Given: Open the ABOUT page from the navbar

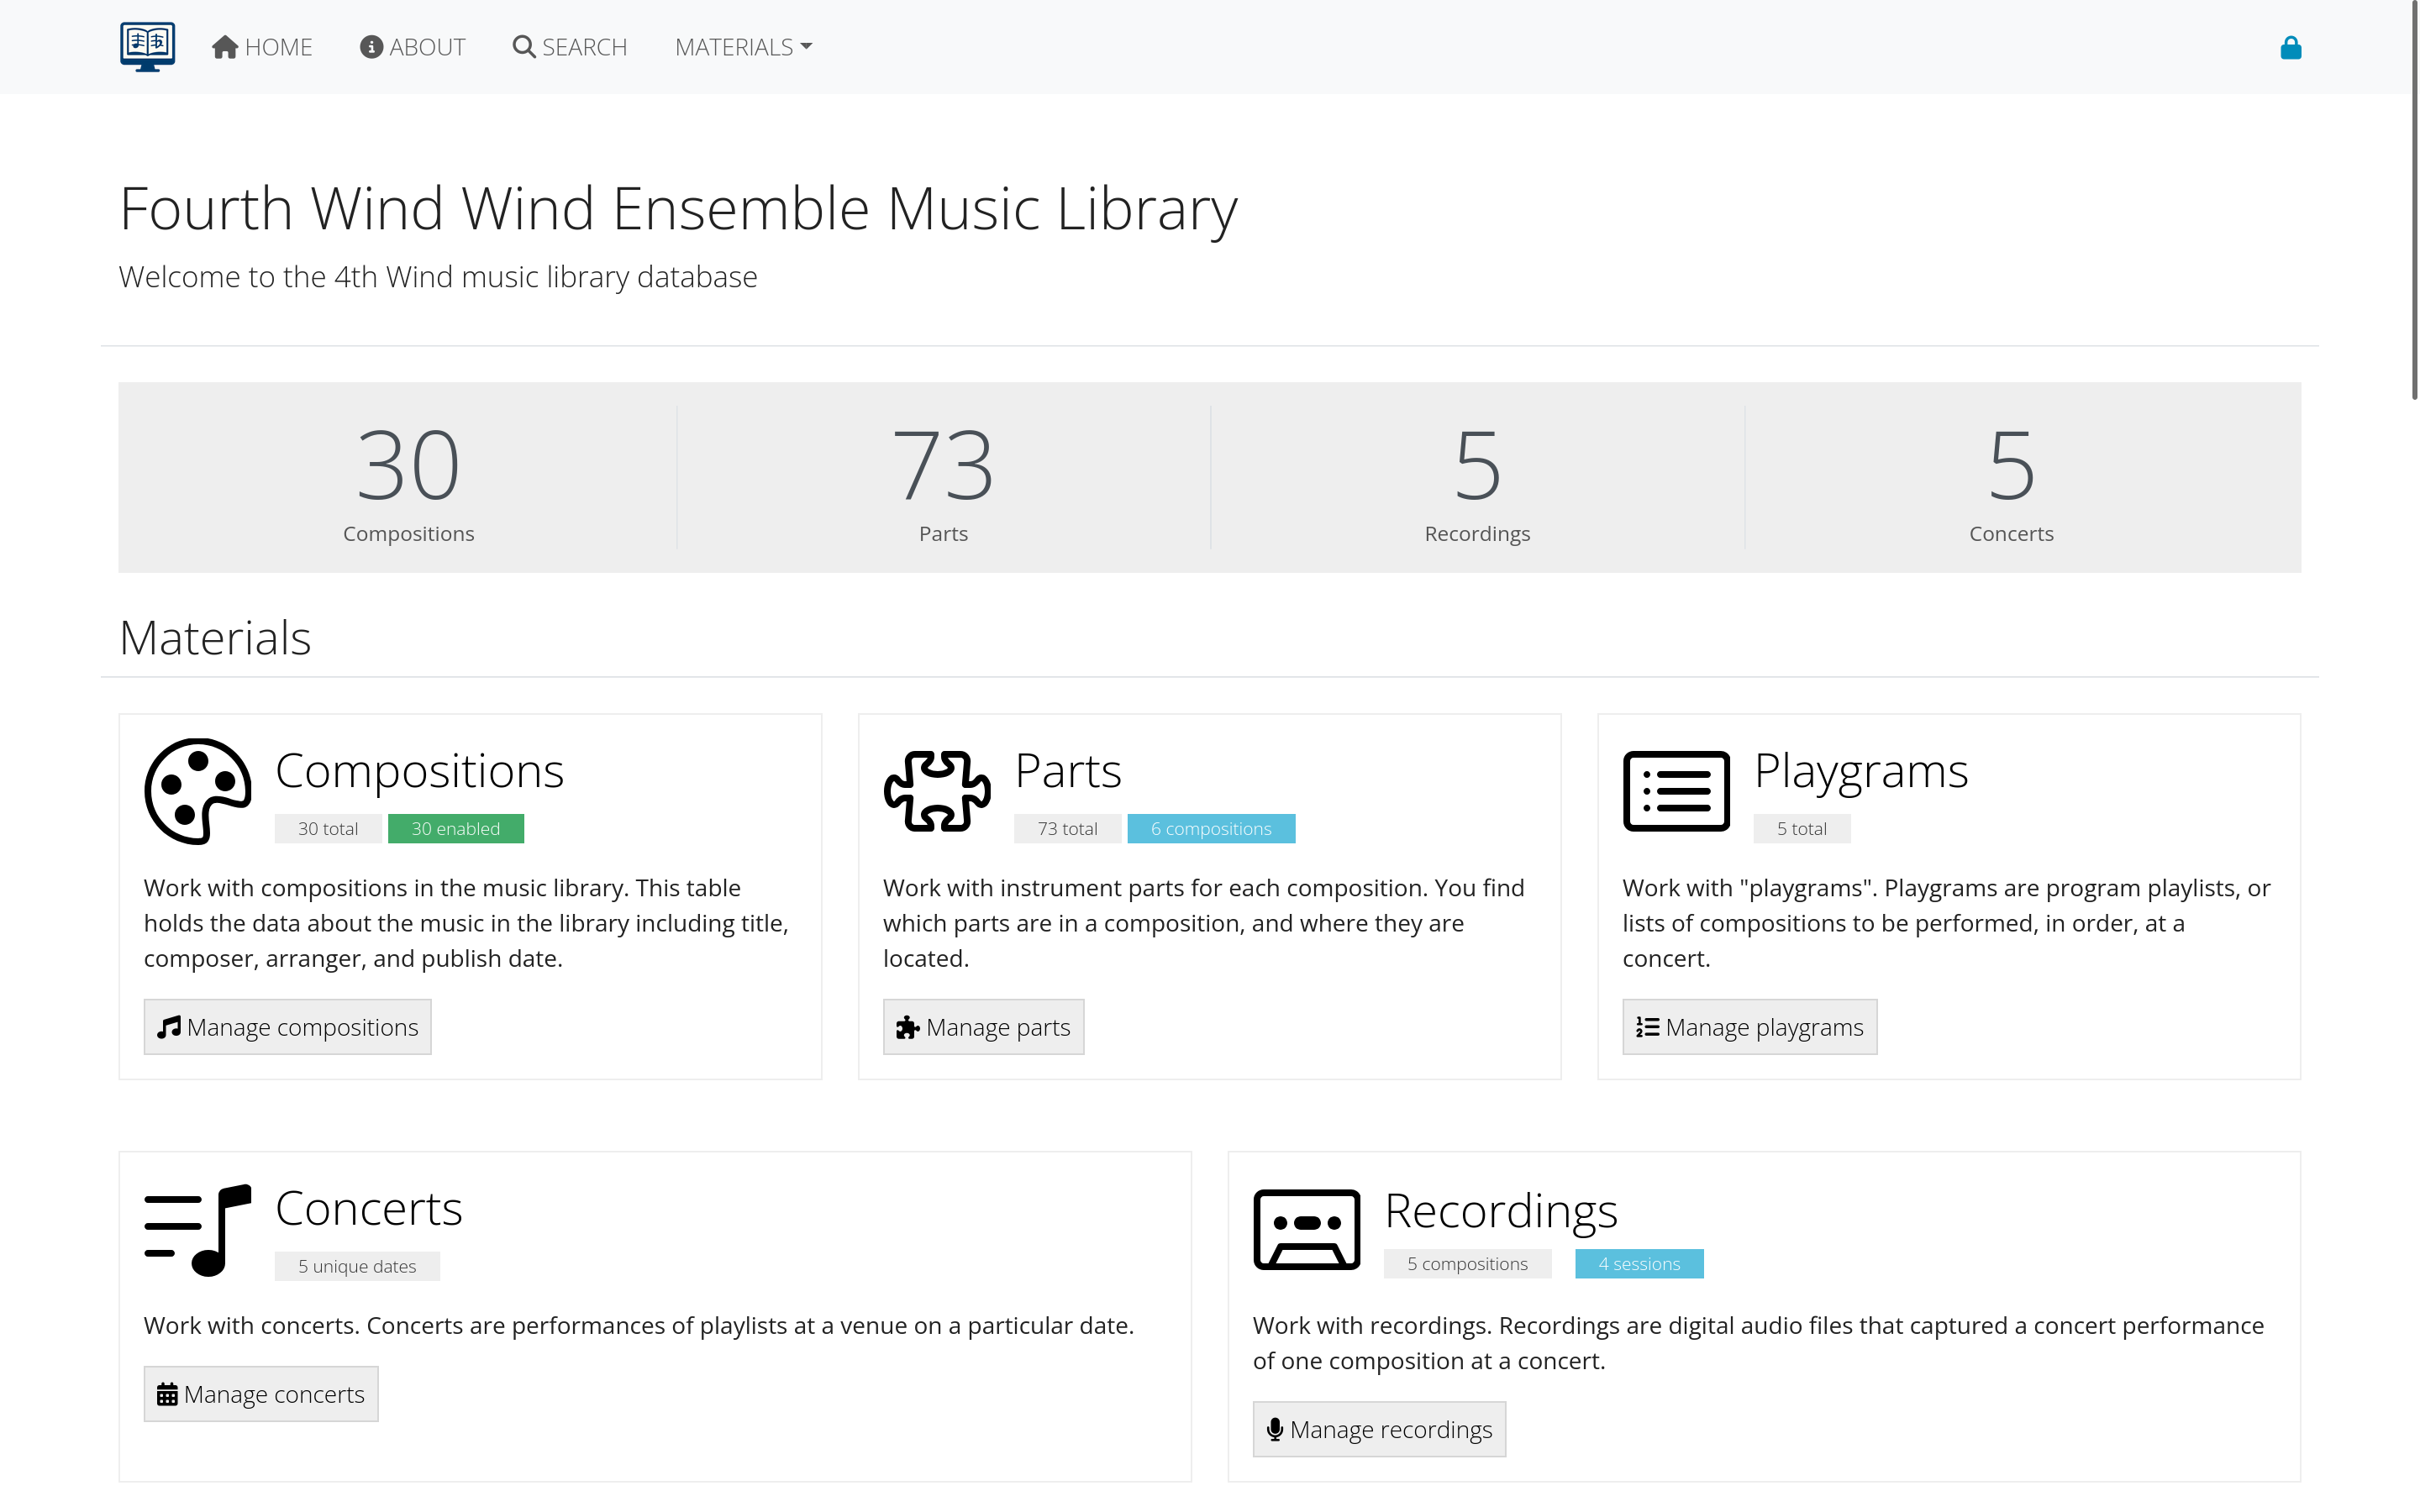Looking at the screenshot, I should [412, 46].
